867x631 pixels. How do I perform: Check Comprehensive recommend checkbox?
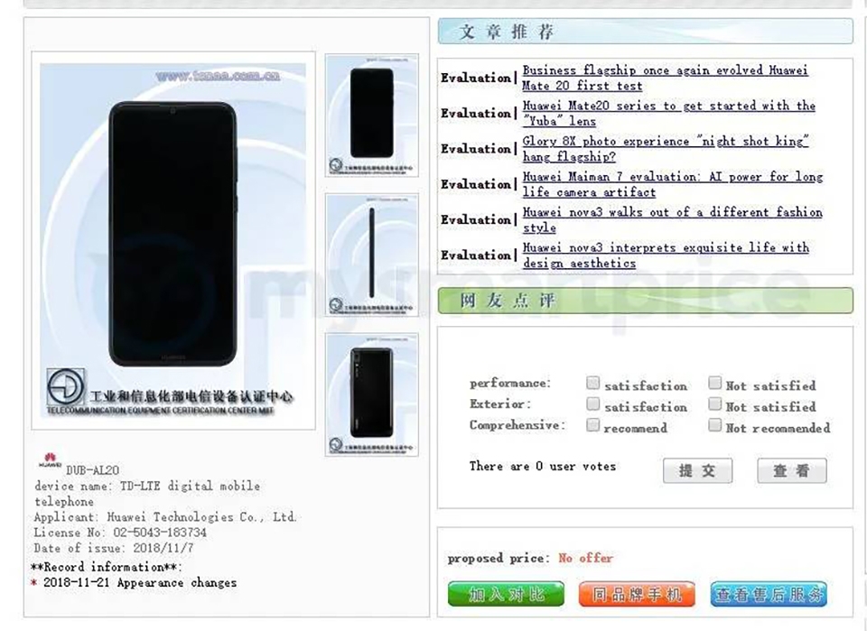[x=592, y=425]
